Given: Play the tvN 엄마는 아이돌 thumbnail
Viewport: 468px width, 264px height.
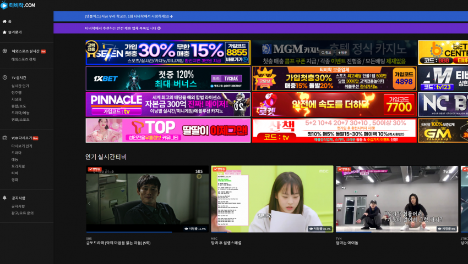Looking at the screenshot, I should pos(397,199).
